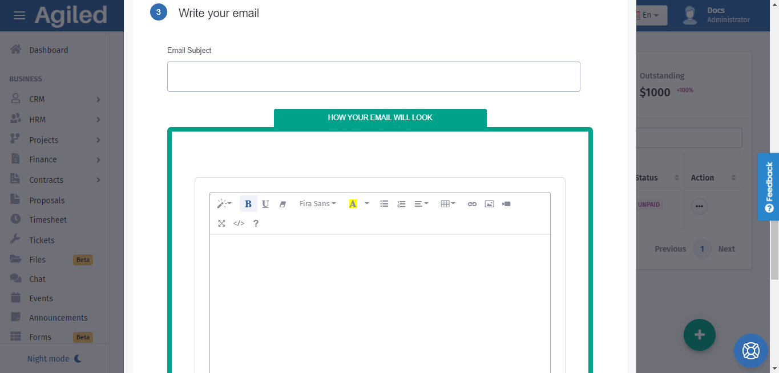Screen dimensions: 779x373
Task: Click the eraser remove-formatting icon
Action: coord(282,204)
